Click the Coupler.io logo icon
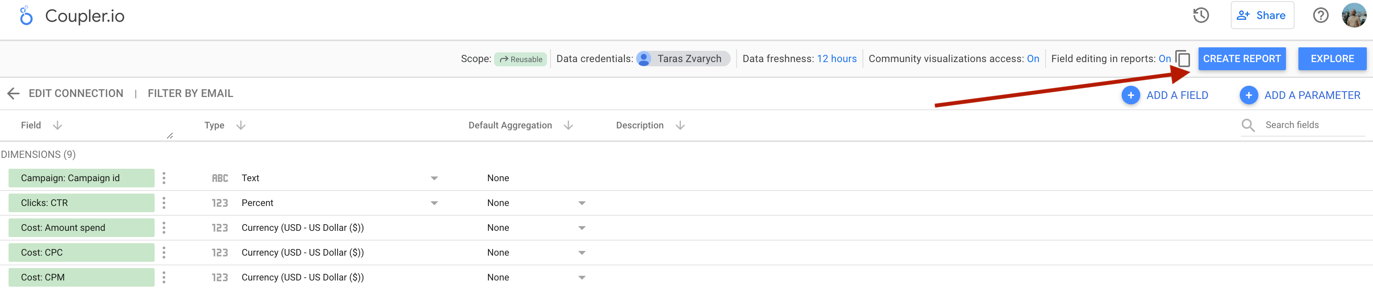The image size is (1373, 289). coord(24,16)
